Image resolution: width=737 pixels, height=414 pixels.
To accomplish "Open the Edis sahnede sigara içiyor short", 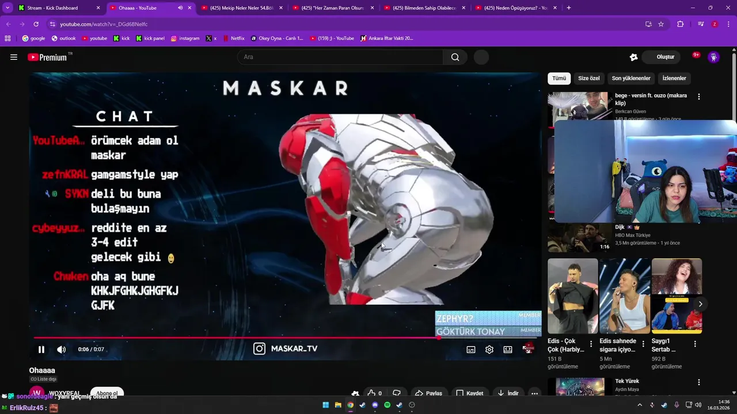I will (625, 296).
